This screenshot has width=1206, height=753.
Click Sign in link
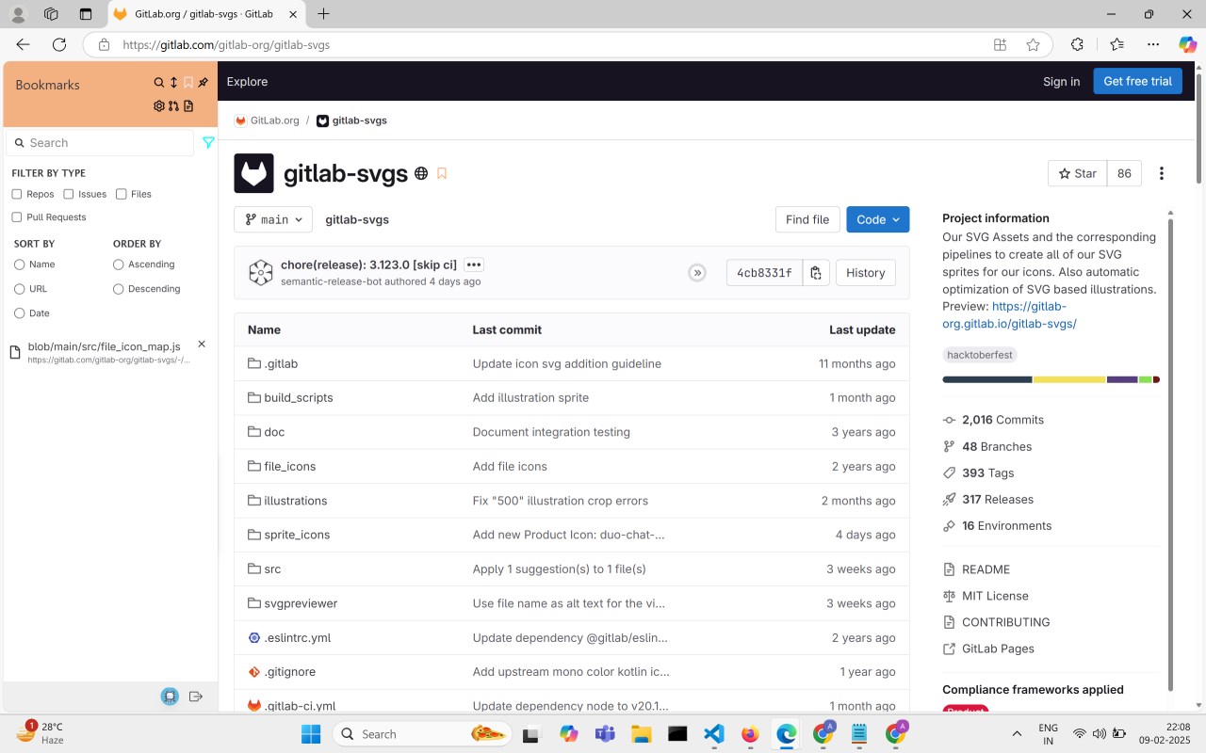coord(1061,82)
